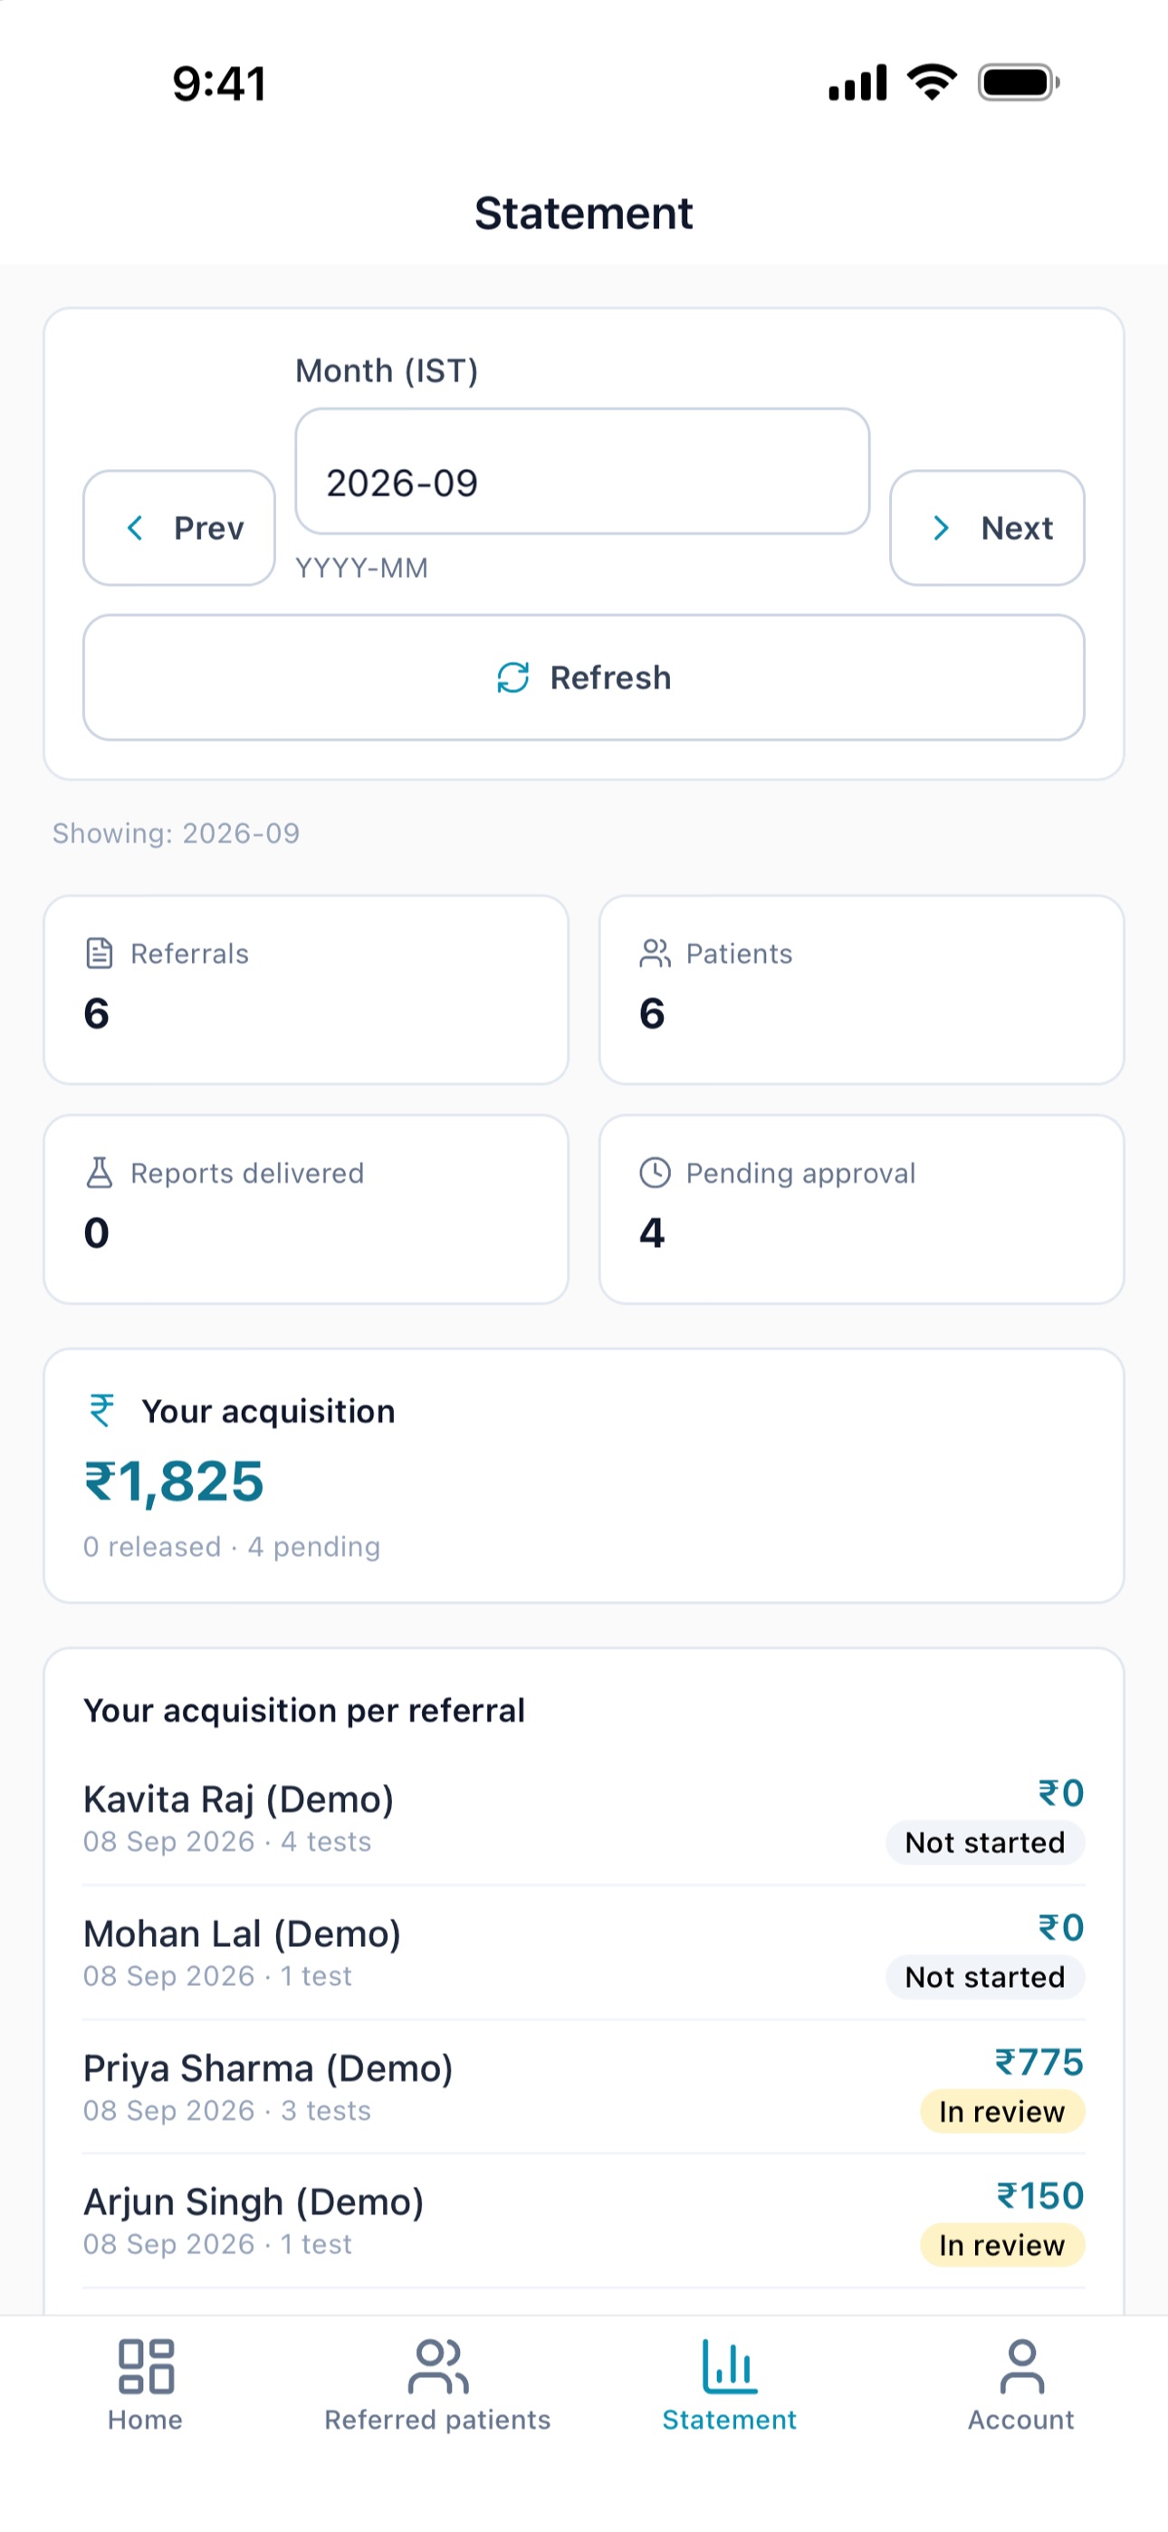
Task: Tap Not started badge for Kavita Raj
Action: tap(985, 1842)
